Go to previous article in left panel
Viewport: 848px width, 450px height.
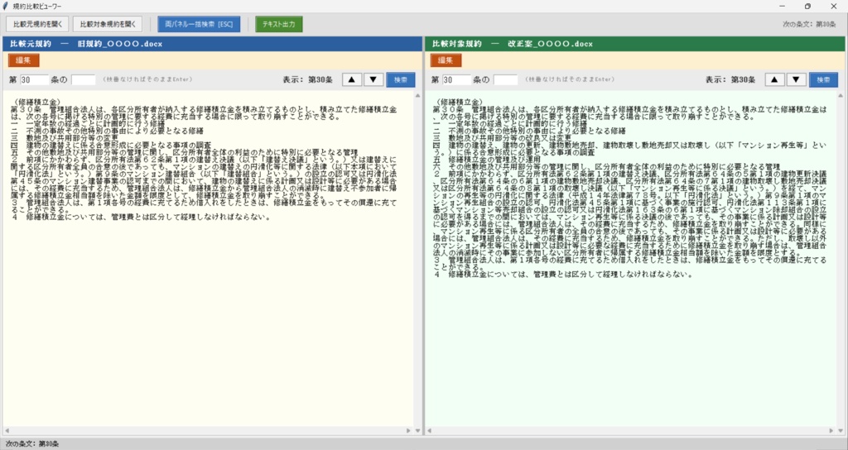[x=352, y=79]
